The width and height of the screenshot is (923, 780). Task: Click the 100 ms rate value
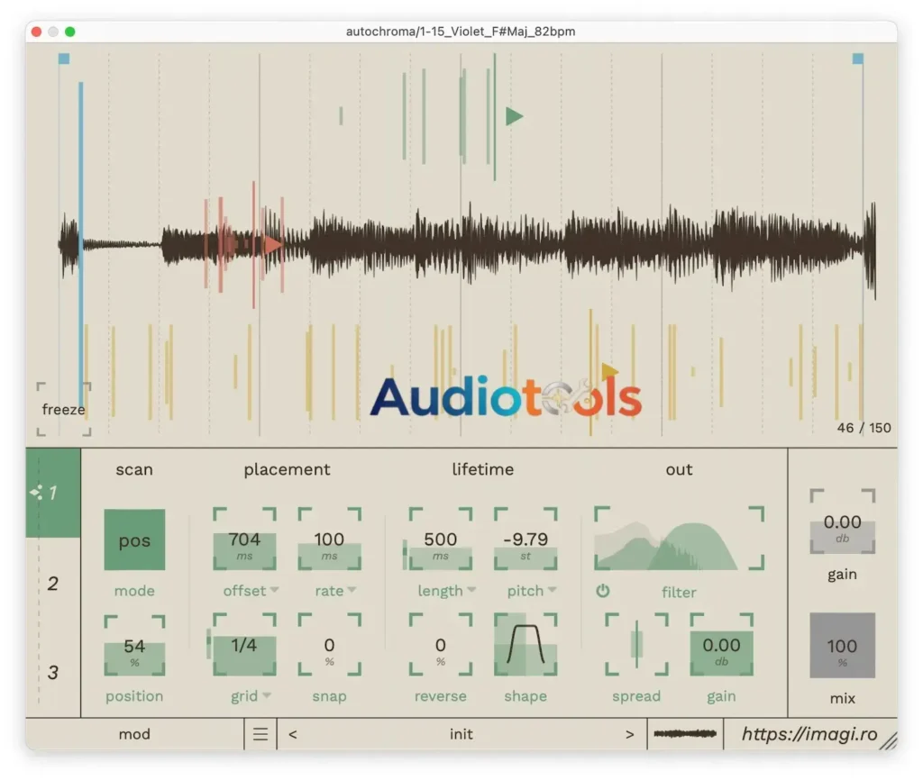click(x=329, y=540)
